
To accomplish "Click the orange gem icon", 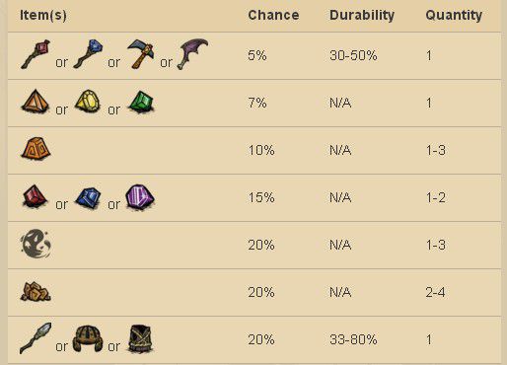I will click(36, 102).
